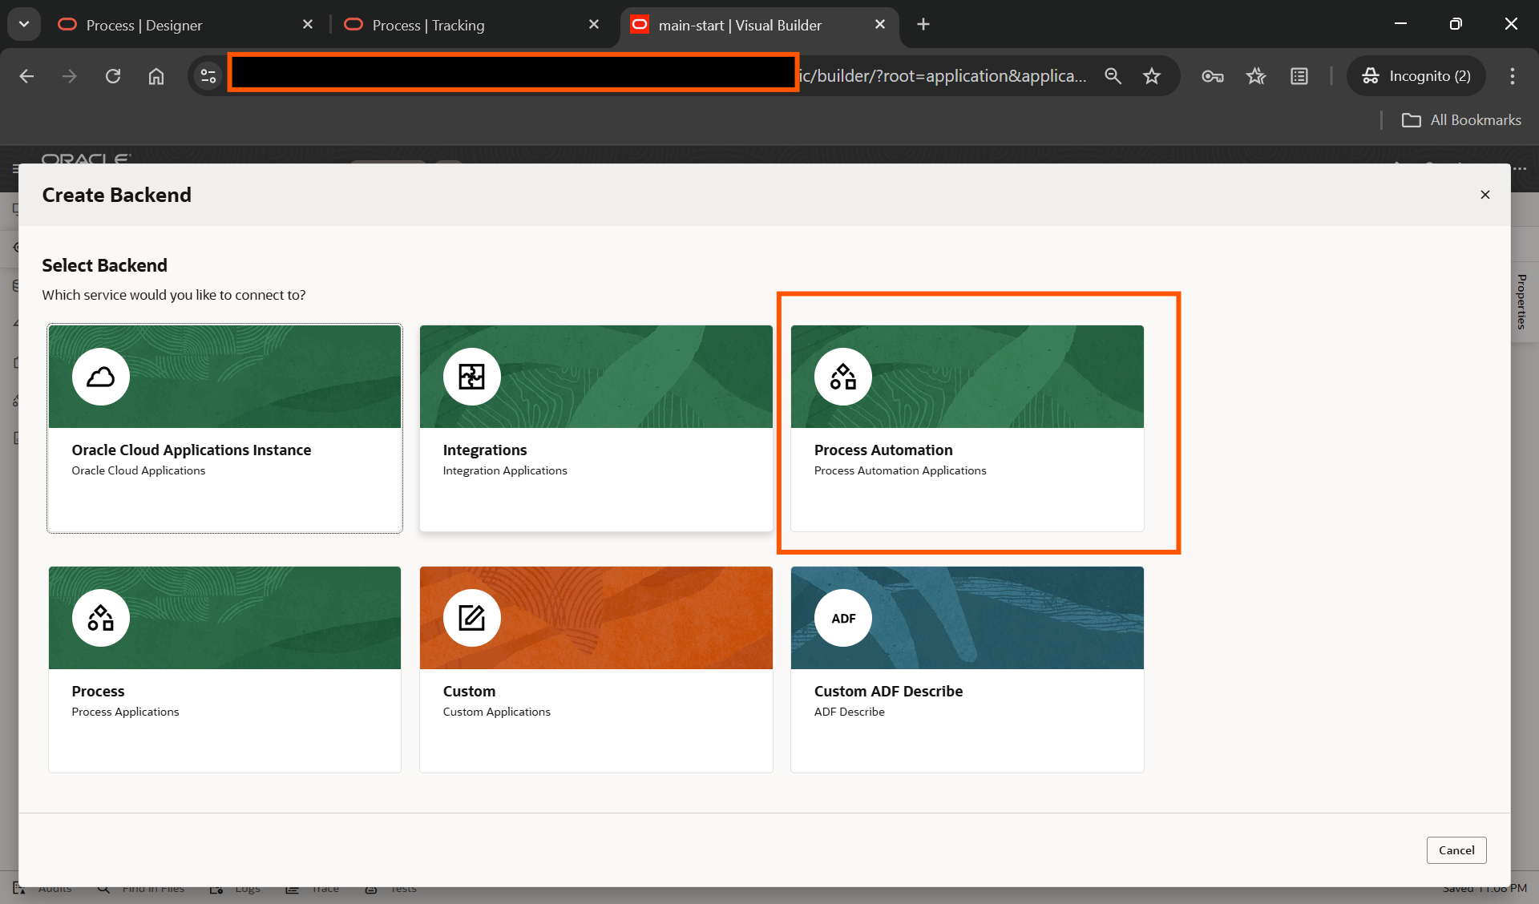Click the puzzle icon on the Integrations card

click(471, 377)
